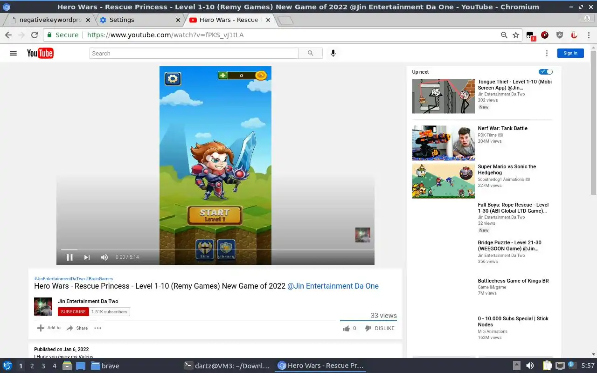
Task: Open the taskbar bird start menu
Action: pos(7,366)
